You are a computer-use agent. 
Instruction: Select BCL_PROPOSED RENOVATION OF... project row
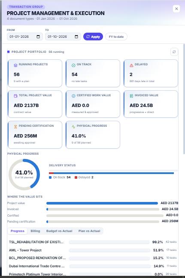point(93,258)
